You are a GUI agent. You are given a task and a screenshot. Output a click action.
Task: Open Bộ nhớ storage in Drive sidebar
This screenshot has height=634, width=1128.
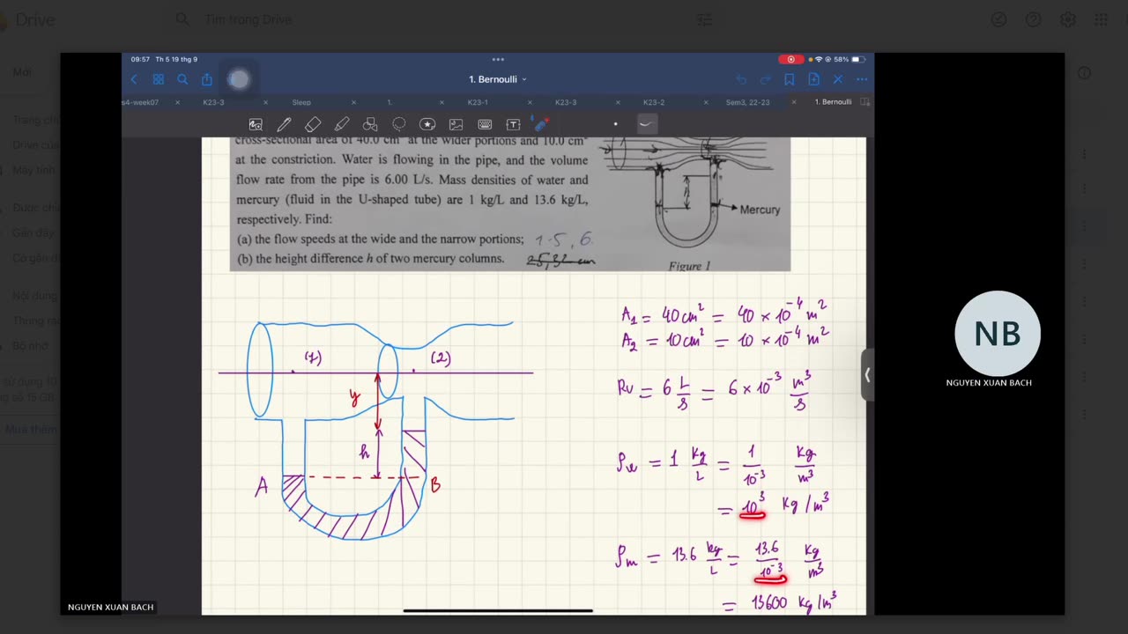click(x=30, y=346)
